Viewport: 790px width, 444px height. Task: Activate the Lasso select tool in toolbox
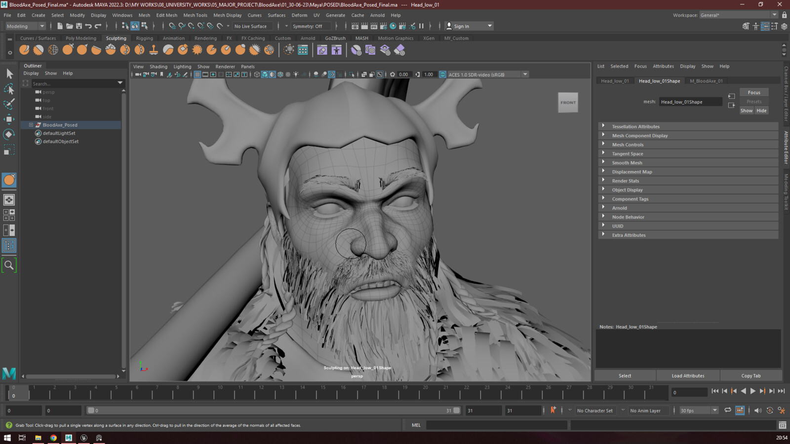tap(9, 89)
